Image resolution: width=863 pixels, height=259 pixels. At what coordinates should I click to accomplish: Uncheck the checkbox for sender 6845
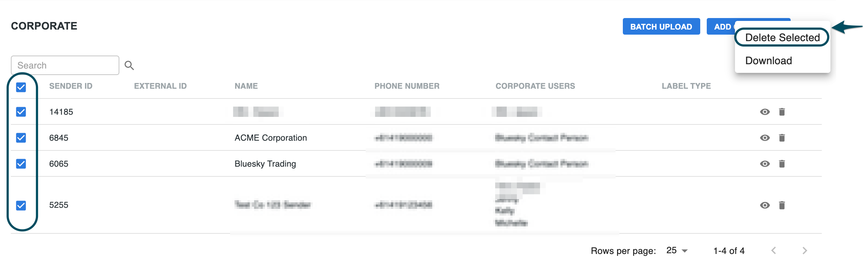coord(21,138)
